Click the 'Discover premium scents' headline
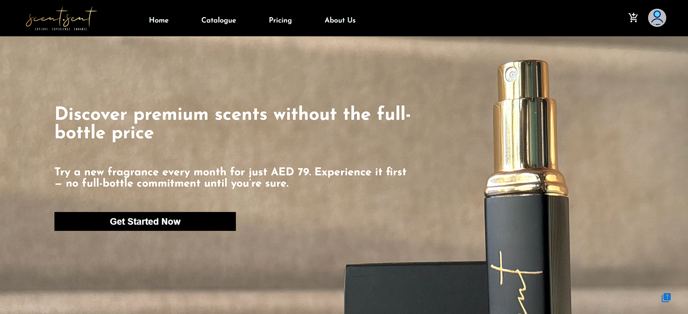 tap(233, 123)
